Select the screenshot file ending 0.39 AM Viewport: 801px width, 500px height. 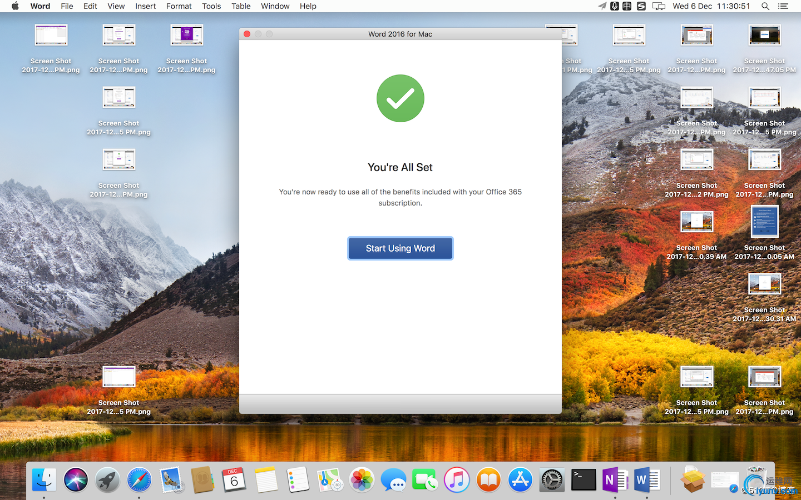(x=696, y=236)
